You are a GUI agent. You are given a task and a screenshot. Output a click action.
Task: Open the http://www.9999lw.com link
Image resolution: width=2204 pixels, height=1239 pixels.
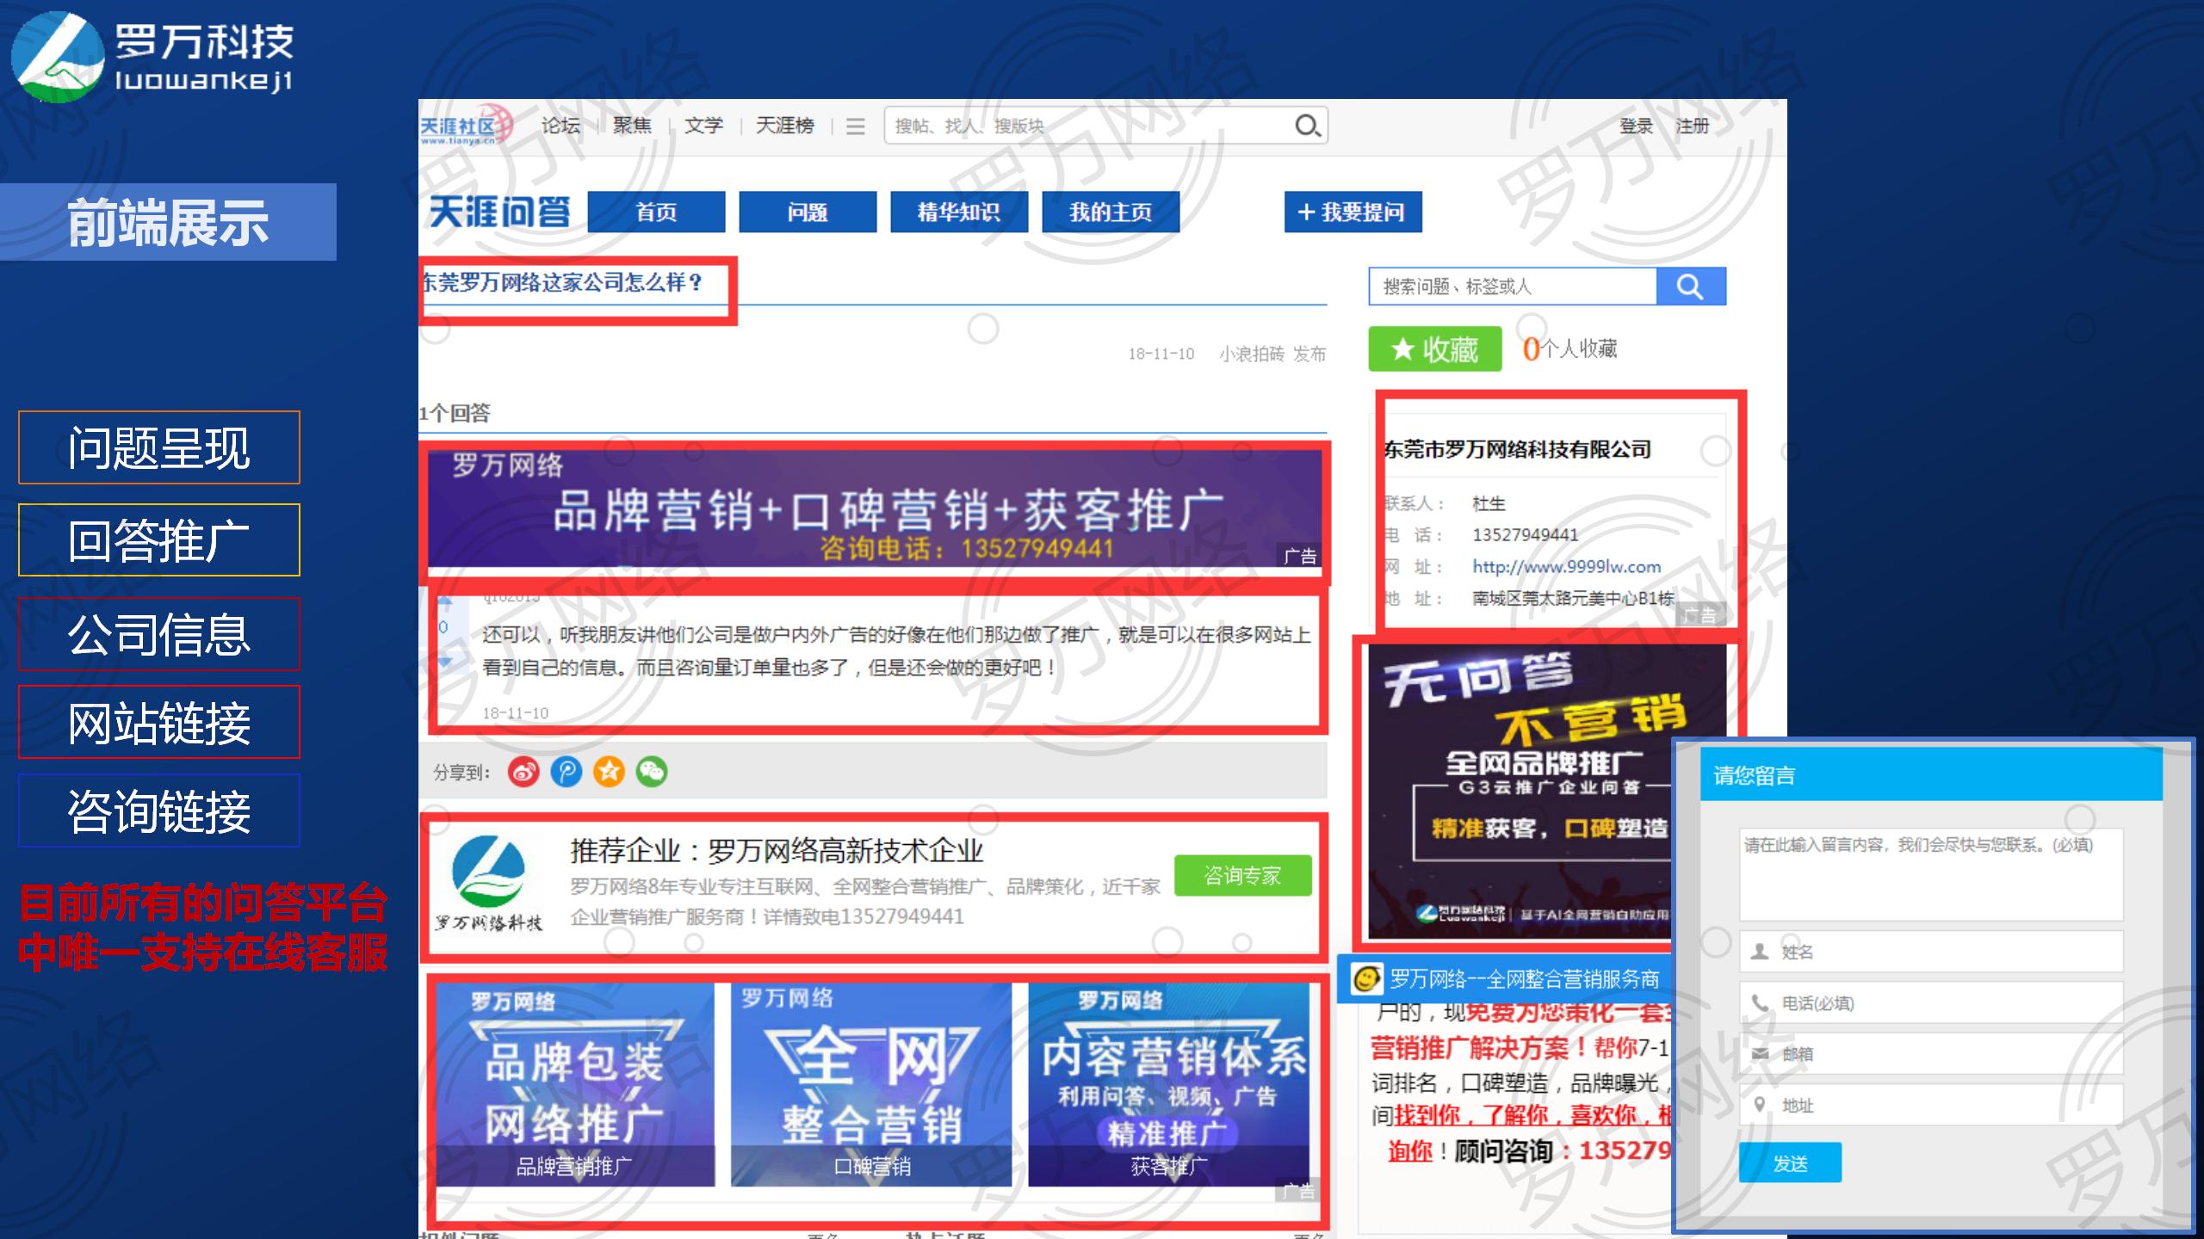point(1566,566)
